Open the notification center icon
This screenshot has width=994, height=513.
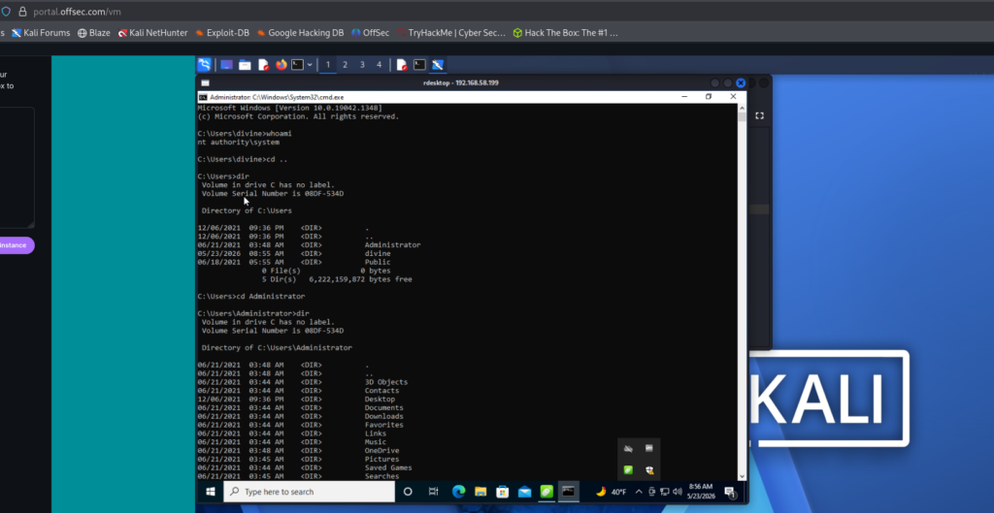pos(729,492)
